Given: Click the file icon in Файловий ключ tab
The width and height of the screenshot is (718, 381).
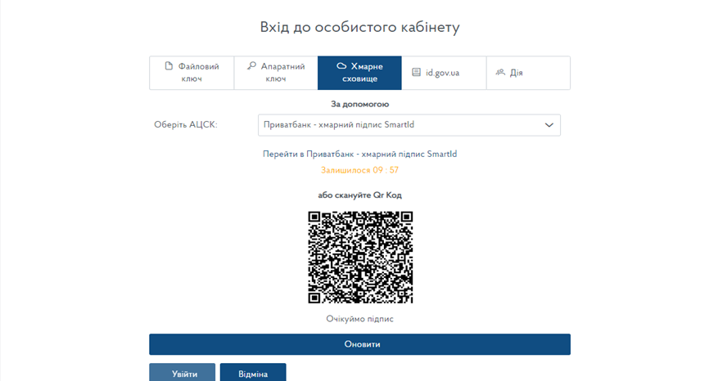Looking at the screenshot, I should click(x=169, y=66).
